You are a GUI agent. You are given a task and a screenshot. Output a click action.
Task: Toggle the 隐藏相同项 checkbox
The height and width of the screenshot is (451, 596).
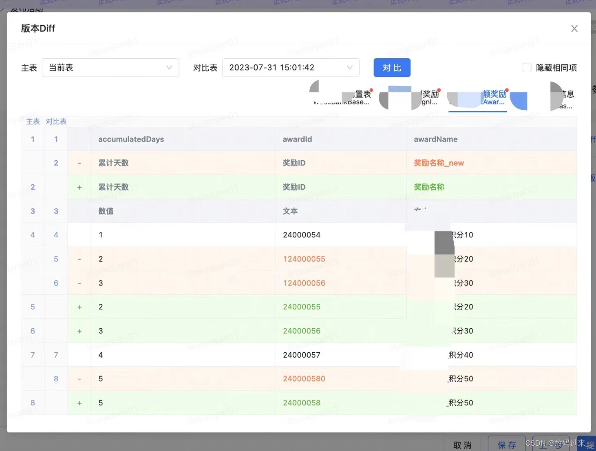point(527,68)
